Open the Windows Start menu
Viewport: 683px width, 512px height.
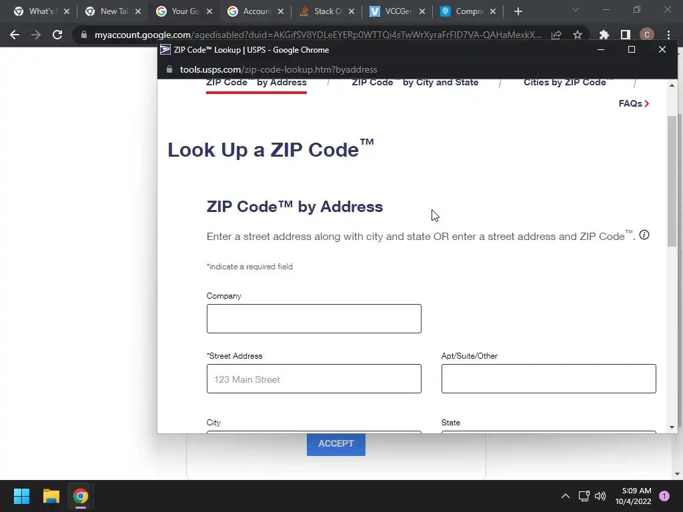21,496
